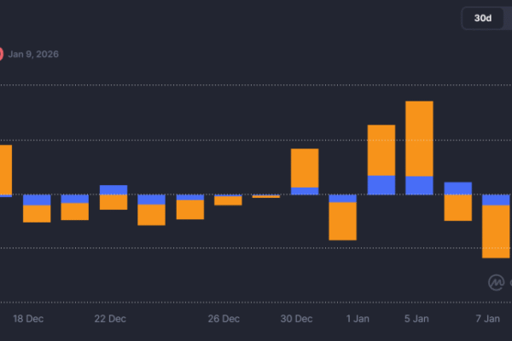The width and height of the screenshot is (512, 341).
Task: Select the 5 Jan axis label
Action: click(x=416, y=319)
